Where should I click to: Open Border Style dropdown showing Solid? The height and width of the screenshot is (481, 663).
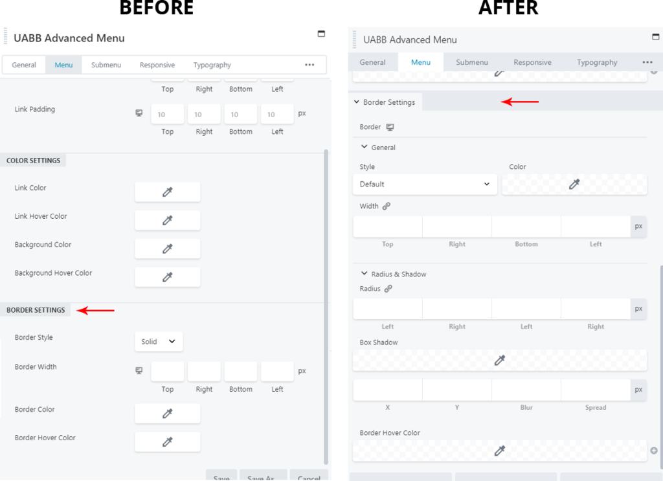point(159,341)
